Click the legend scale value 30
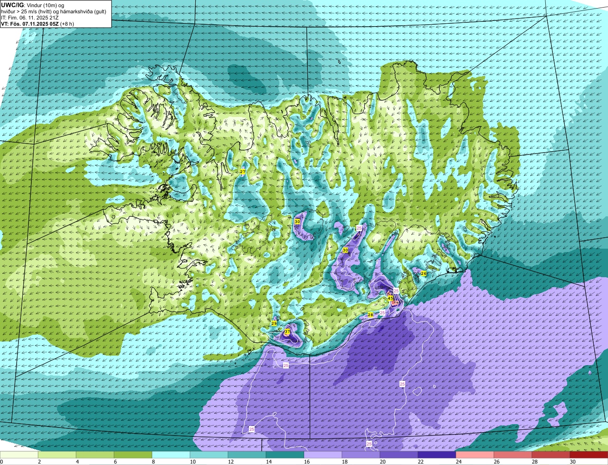Image resolution: width=608 pixels, height=465 pixels. pyautogui.click(x=572, y=462)
